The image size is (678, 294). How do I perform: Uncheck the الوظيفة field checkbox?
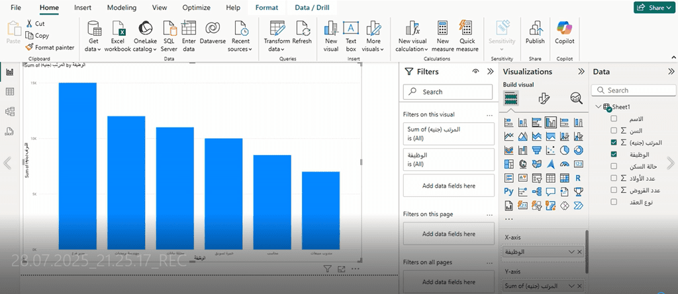click(614, 154)
